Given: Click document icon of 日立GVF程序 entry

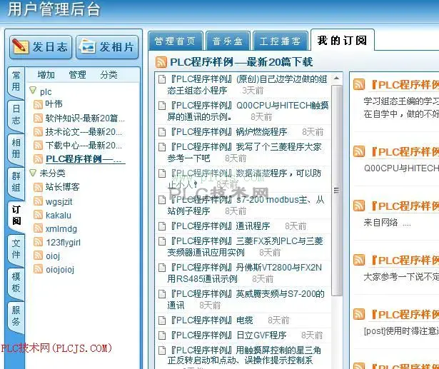Looking at the screenshot, I should 162,335.
